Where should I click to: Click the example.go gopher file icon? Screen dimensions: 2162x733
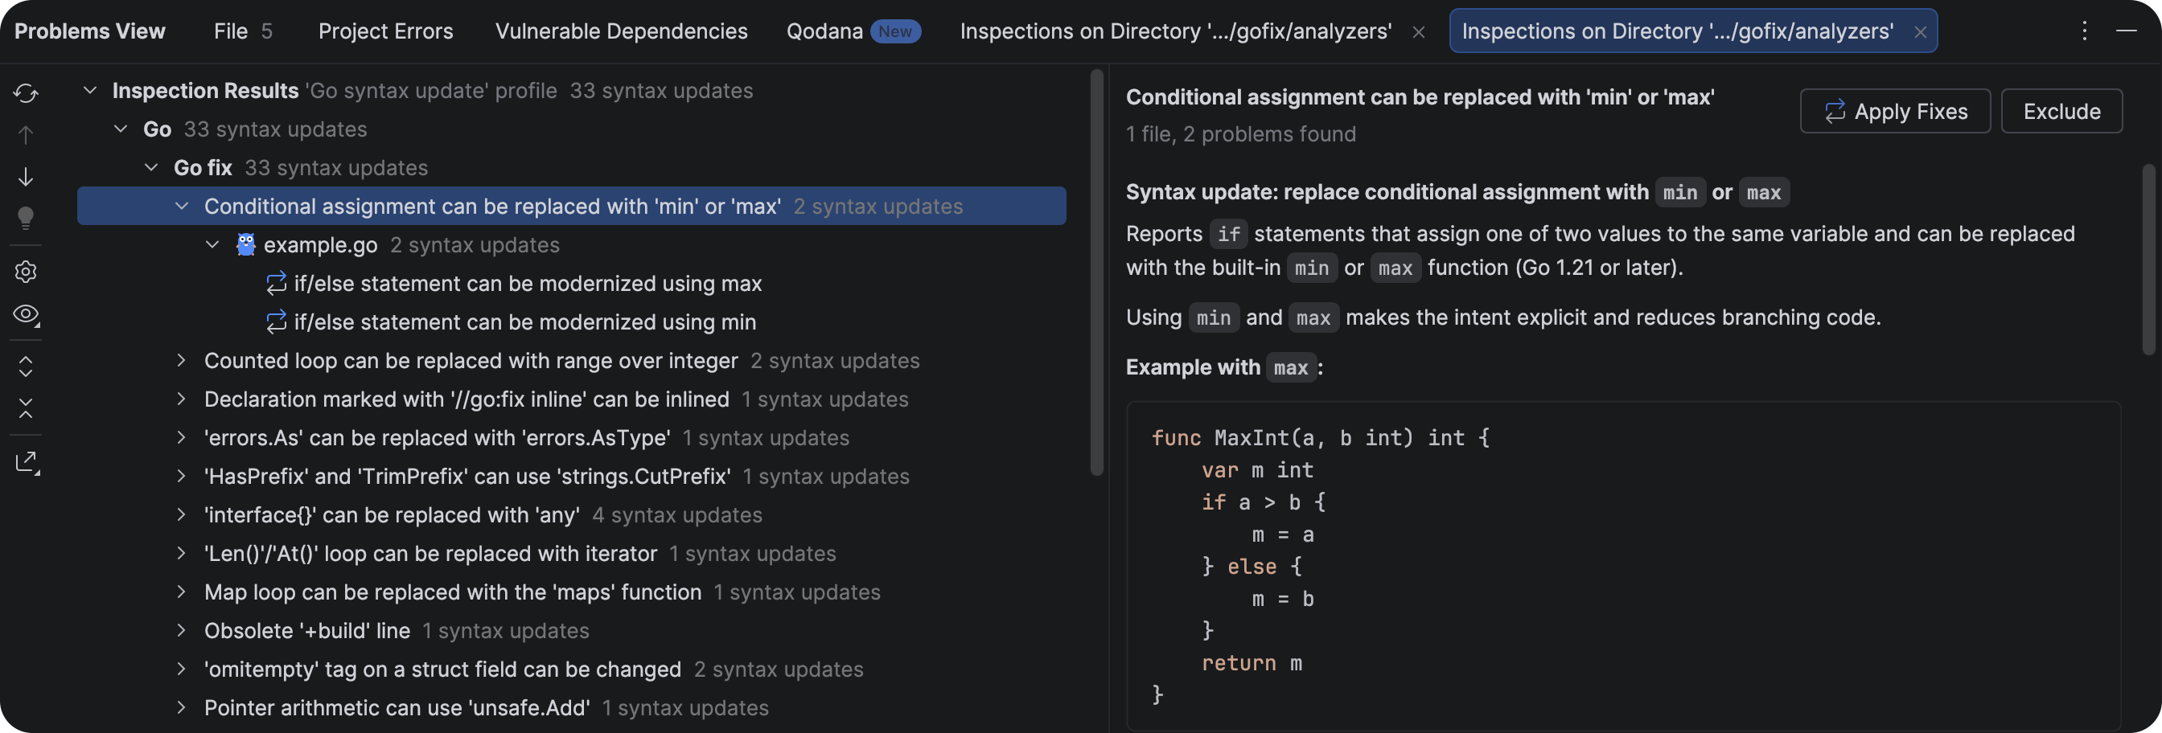pyautogui.click(x=246, y=245)
